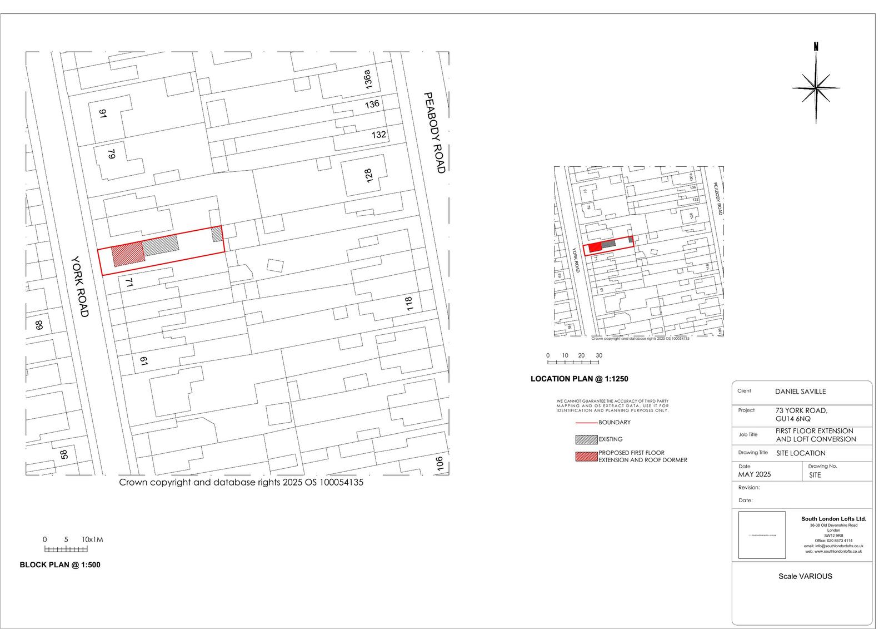Click the client name DANIEL SAVILLE

click(800, 392)
